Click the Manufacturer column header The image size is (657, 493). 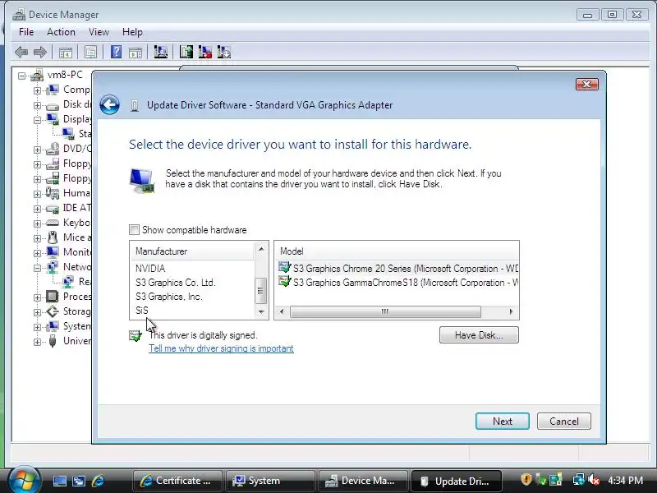(x=192, y=251)
